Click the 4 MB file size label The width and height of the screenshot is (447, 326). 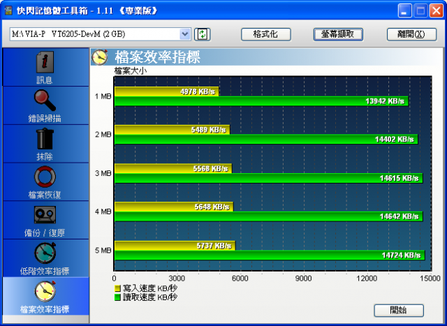(103, 212)
